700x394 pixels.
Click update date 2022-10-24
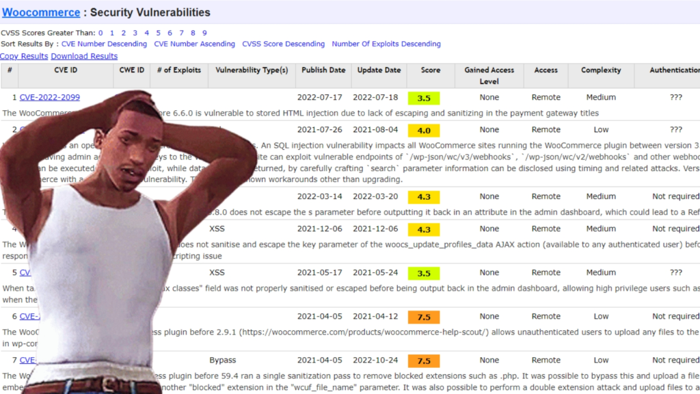[x=375, y=360]
